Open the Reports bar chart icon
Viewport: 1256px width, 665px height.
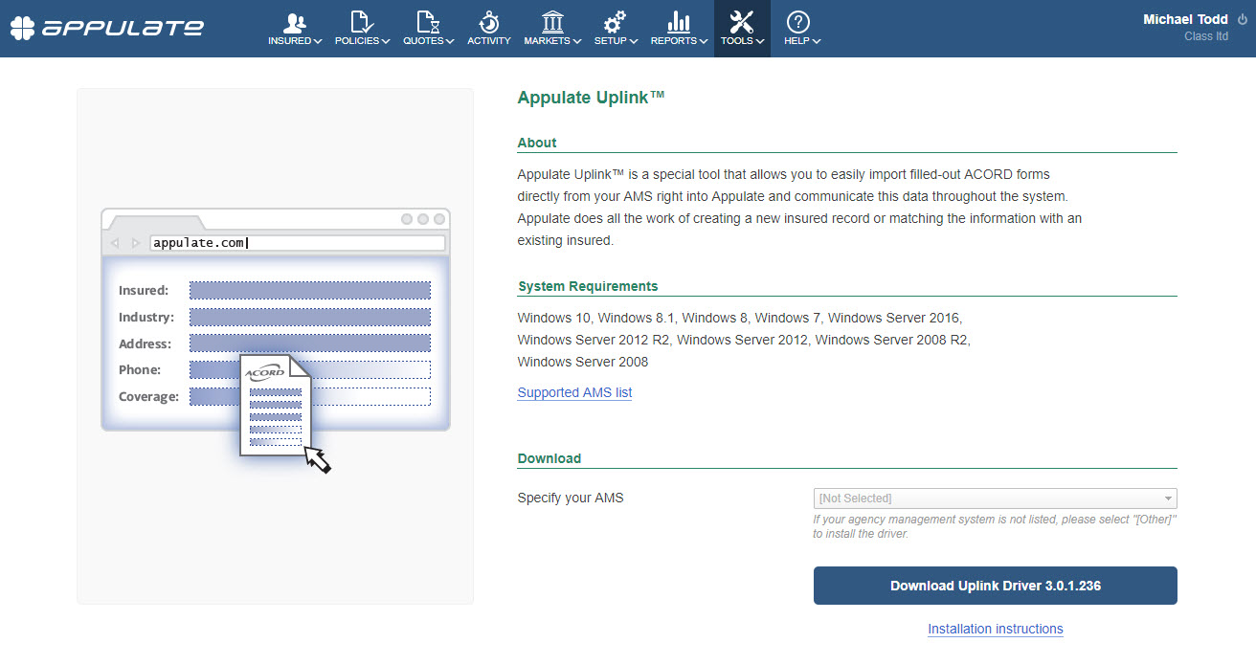[679, 23]
